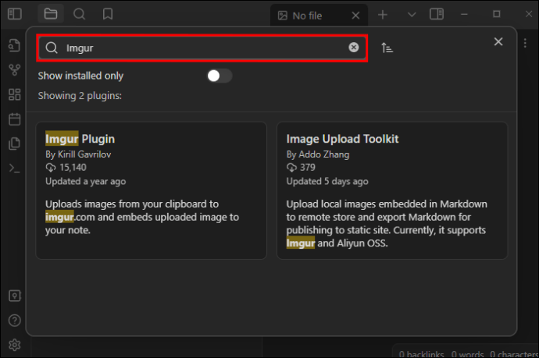This screenshot has height=358, width=539.
Task: Minimize the Obsidian window
Action: point(465,14)
